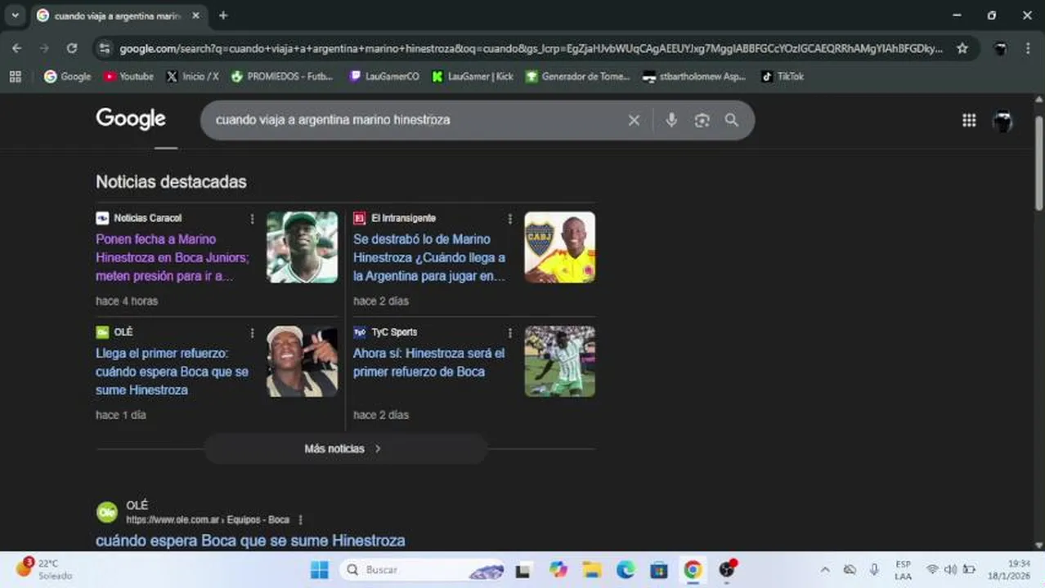
Task: Open 'cuándo espera Boca que se sume' result
Action: (x=250, y=541)
